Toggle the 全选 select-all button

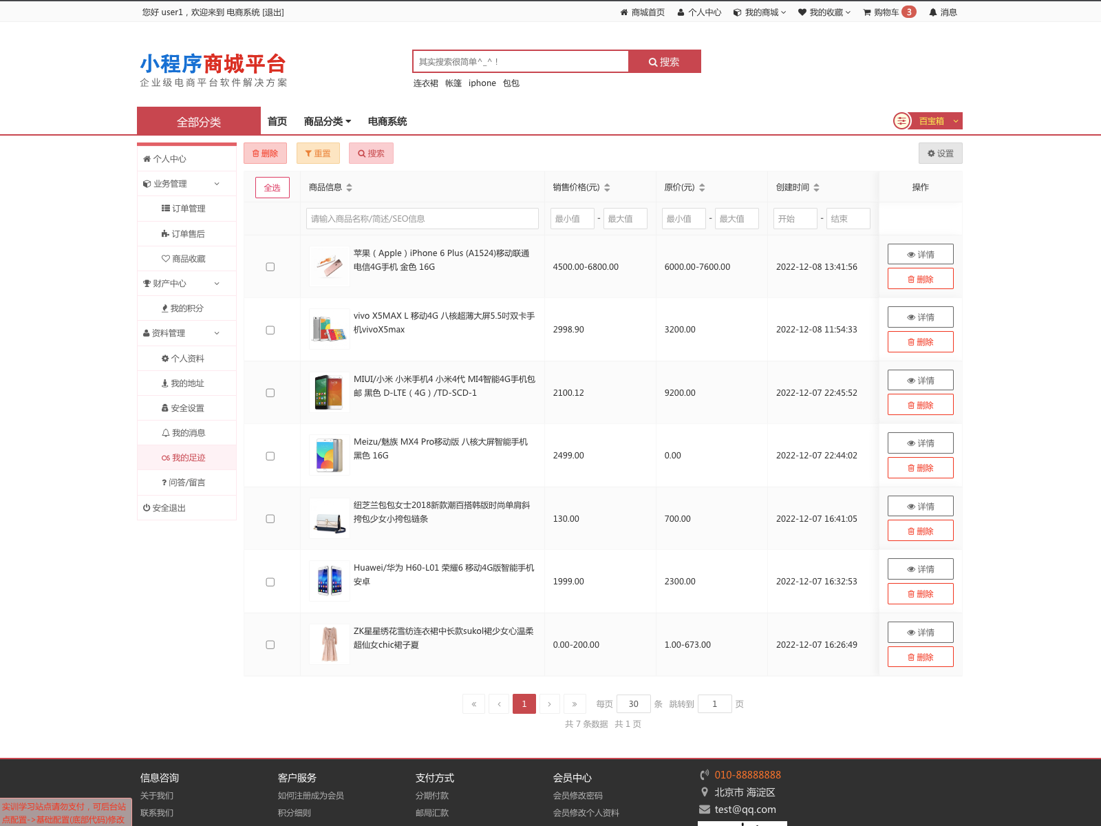tap(272, 188)
